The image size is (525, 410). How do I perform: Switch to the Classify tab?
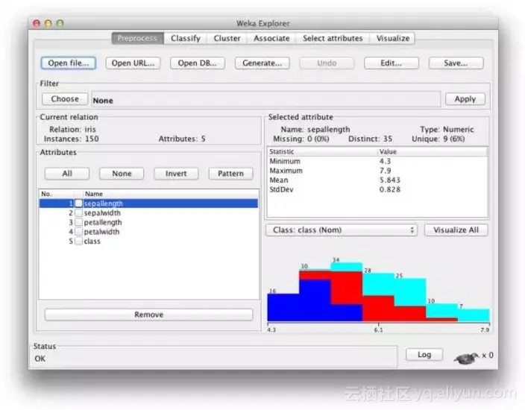pyautogui.click(x=186, y=38)
